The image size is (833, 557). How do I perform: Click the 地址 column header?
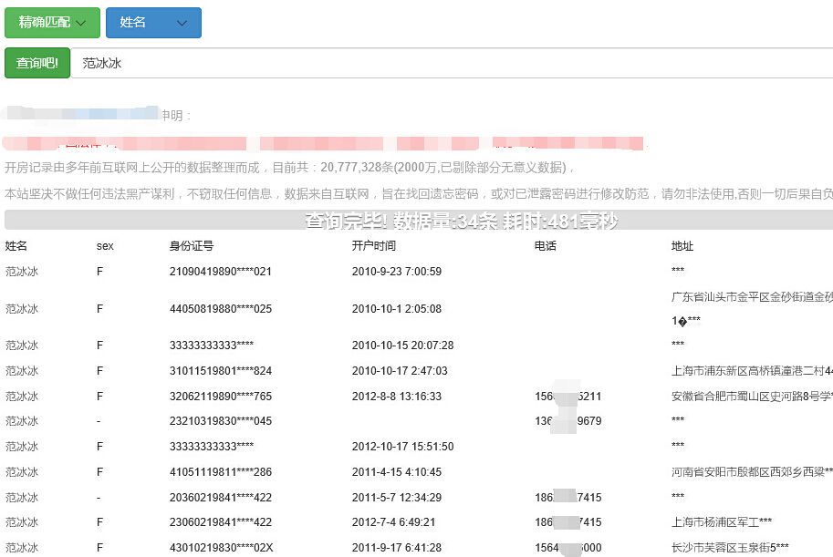point(682,246)
